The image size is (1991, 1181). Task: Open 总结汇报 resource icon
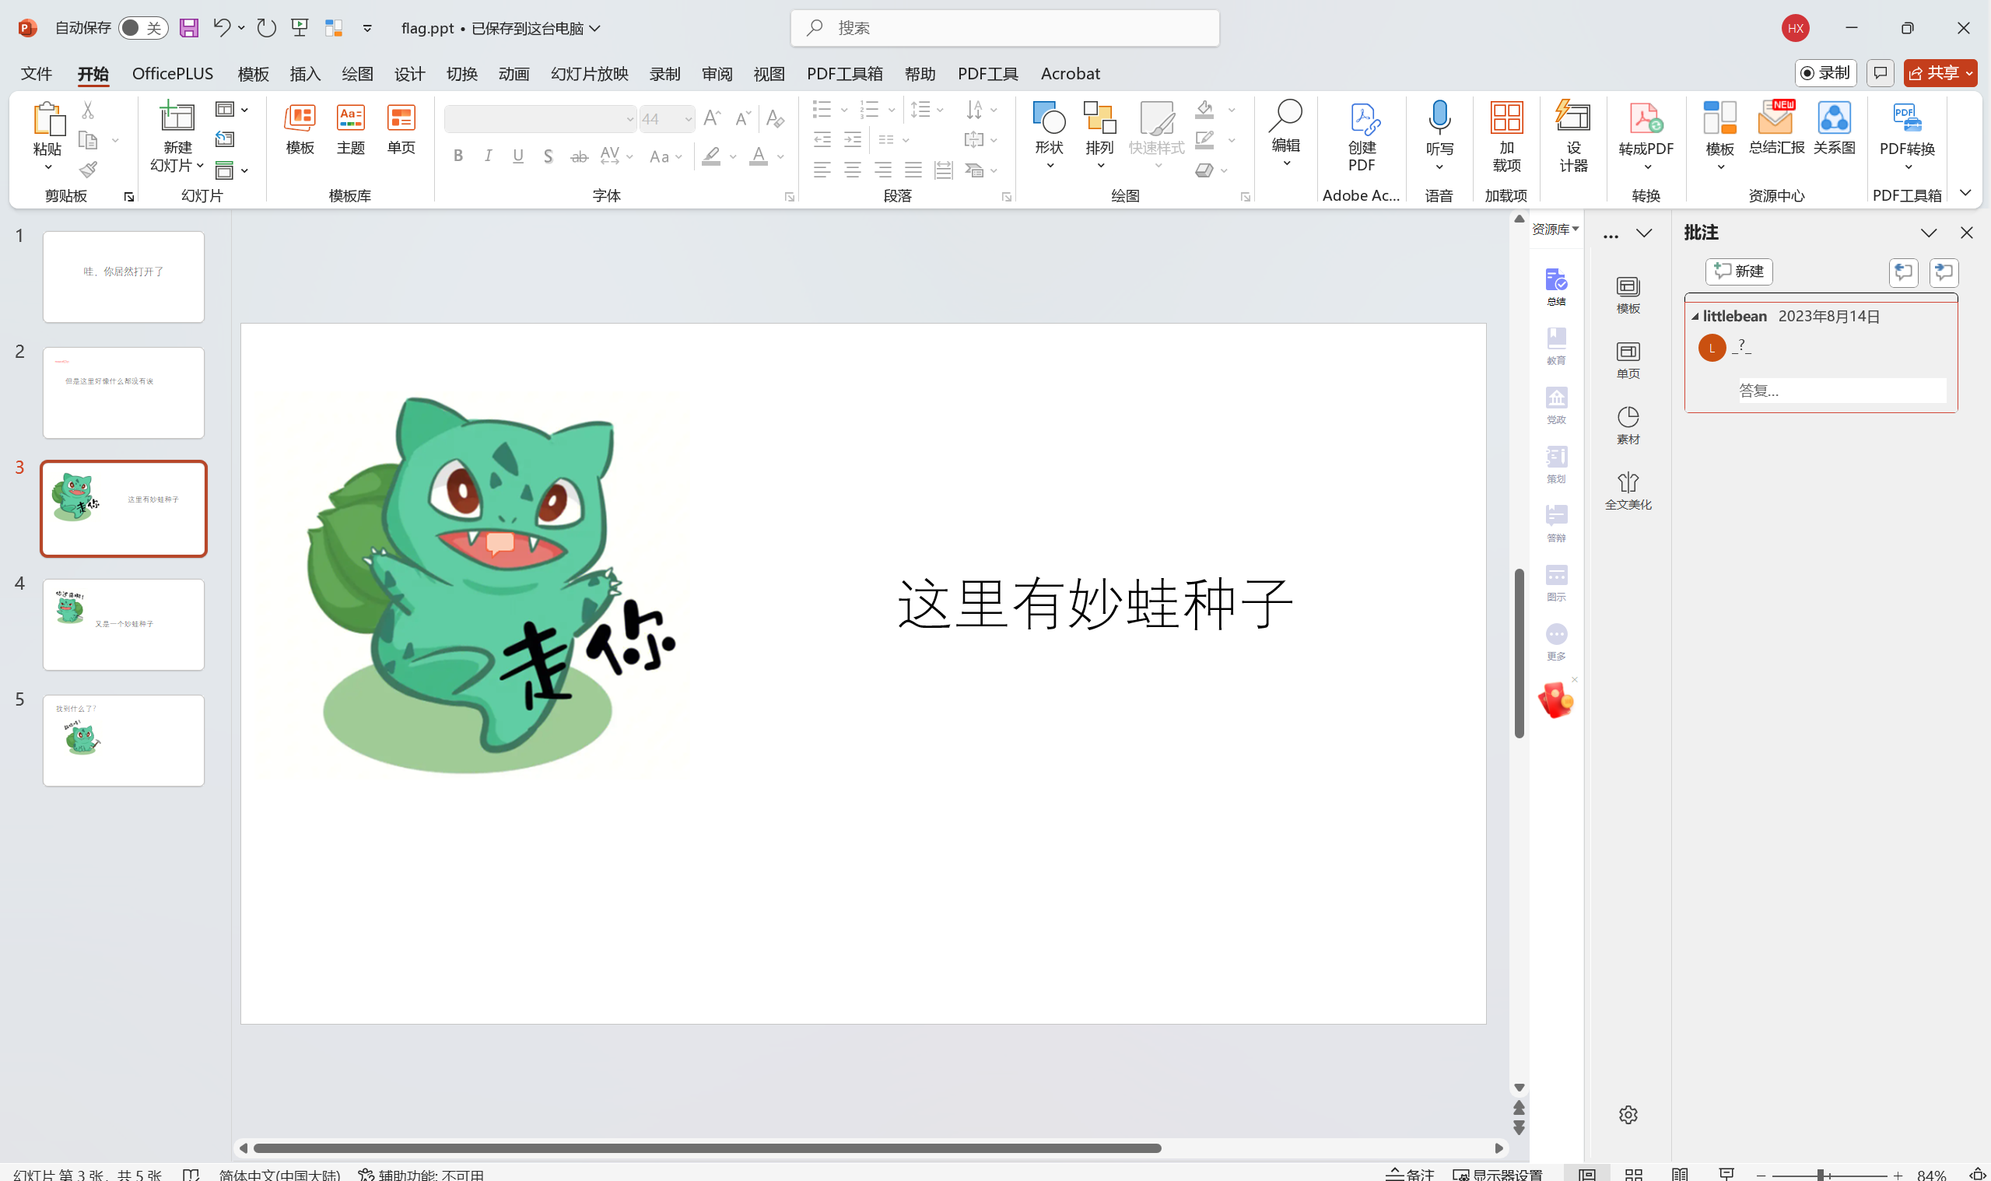point(1776,128)
